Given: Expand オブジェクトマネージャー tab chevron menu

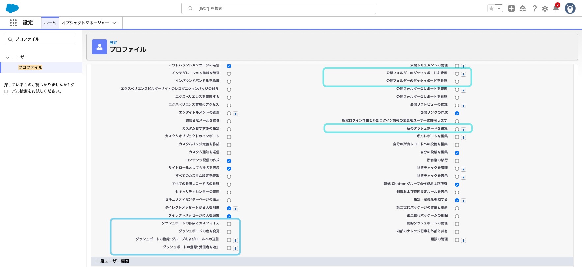Looking at the screenshot, I should 114,23.
